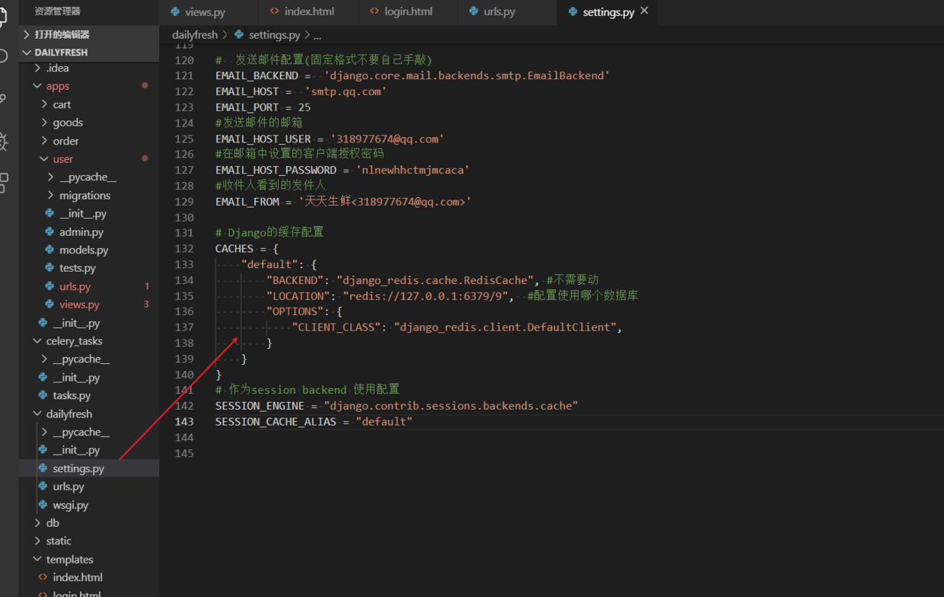
Task: Click the SESSION_ENGINE setting name
Action: 260,406
